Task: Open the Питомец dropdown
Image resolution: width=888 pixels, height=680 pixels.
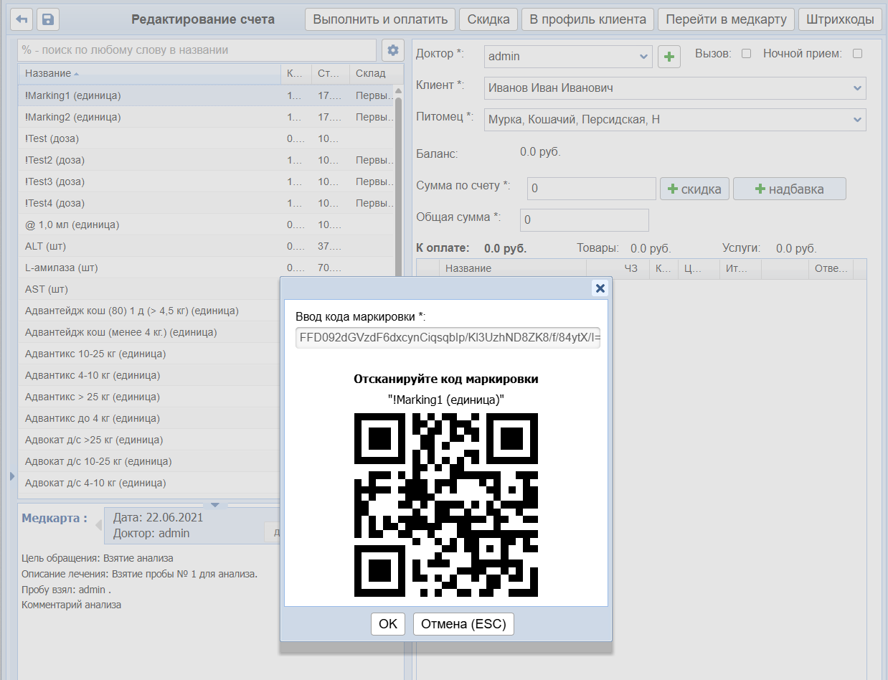Action: click(857, 120)
